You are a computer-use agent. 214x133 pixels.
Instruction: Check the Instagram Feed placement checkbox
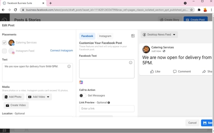(x=4, y=51)
